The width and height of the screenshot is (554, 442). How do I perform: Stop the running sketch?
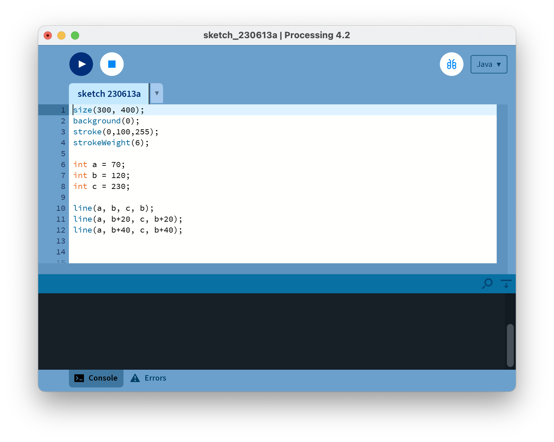click(x=112, y=64)
